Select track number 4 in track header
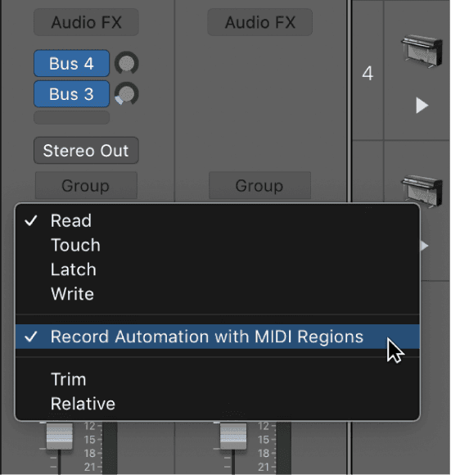Image resolution: width=451 pixels, height=475 pixels. pos(368,74)
